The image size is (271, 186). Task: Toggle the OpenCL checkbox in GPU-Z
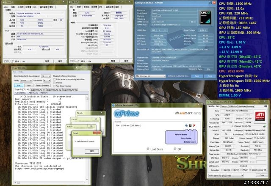click(x=222, y=170)
